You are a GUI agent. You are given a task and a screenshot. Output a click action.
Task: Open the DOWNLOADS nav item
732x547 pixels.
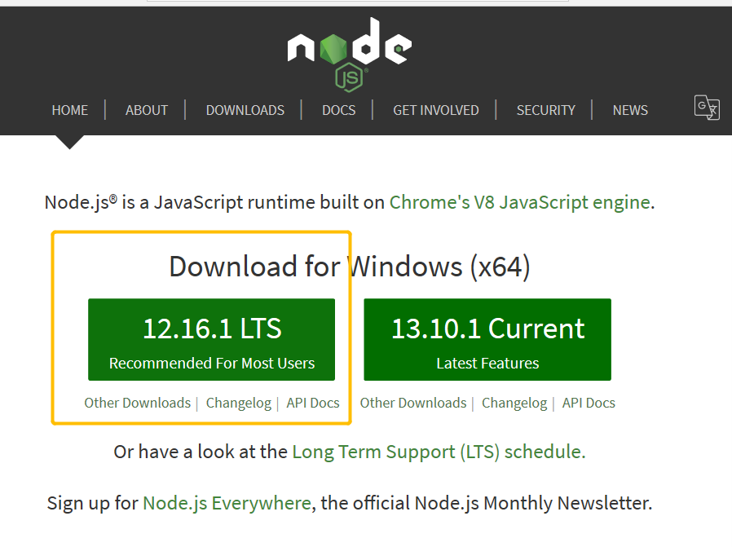(245, 110)
